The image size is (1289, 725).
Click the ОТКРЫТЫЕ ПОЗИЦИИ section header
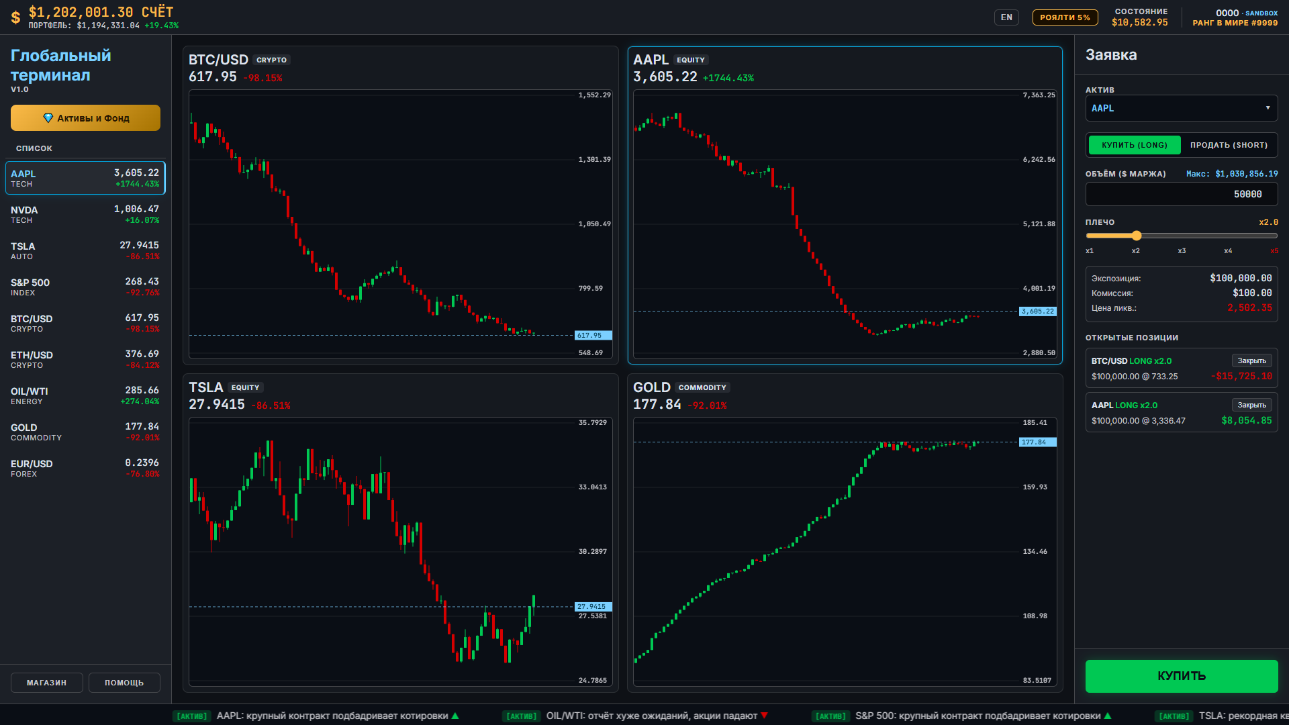[1132, 338]
